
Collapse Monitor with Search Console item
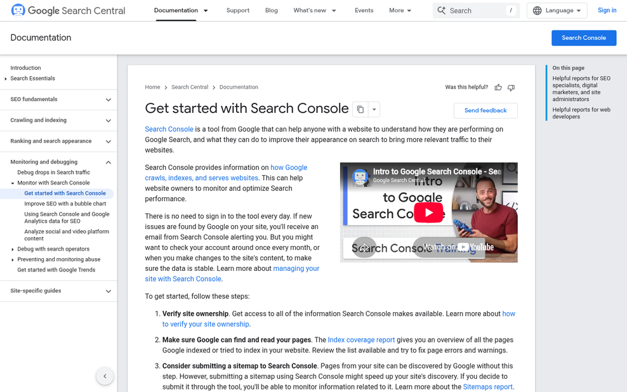pyautogui.click(x=13, y=183)
